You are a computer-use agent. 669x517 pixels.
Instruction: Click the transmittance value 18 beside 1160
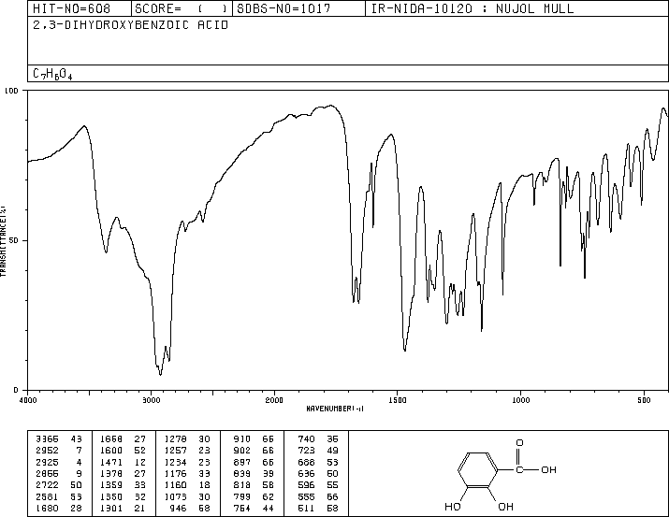tap(204, 485)
